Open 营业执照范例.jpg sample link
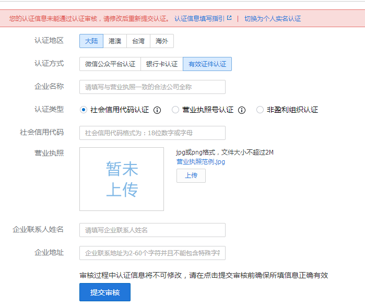 (201, 162)
